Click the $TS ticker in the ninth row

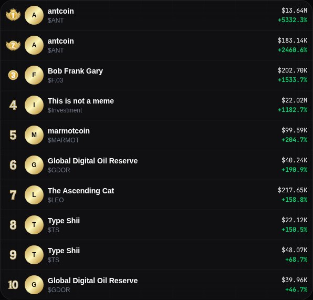pos(54,260)
